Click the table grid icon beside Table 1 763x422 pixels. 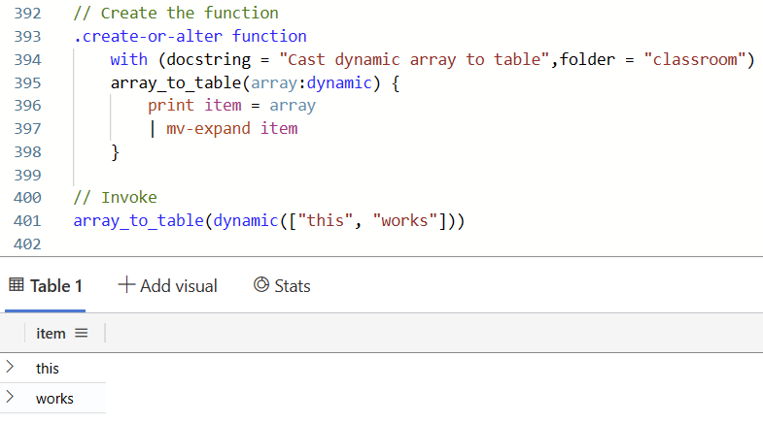point(16,285)
